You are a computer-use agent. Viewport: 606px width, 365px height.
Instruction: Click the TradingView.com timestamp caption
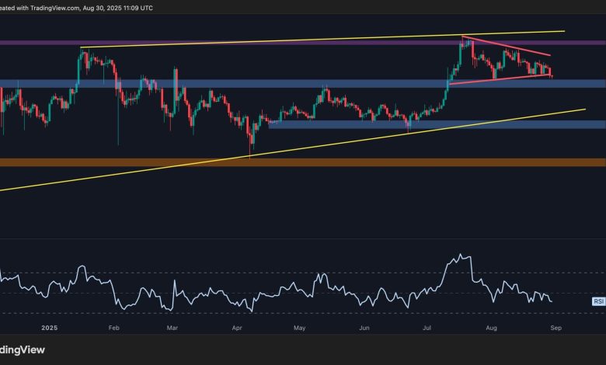pos(76,8)
